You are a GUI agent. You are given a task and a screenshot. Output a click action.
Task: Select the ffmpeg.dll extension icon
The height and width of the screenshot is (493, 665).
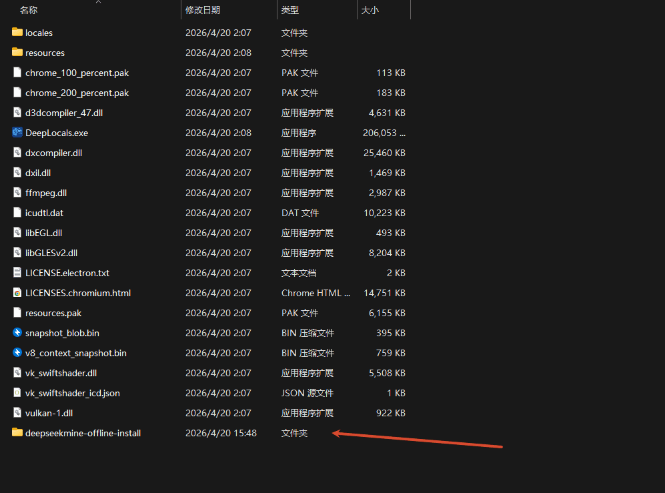coord(17,192)
